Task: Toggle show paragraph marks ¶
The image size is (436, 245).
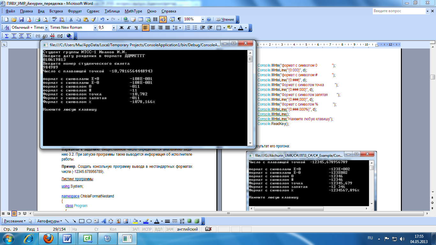Action: (179, 19)
